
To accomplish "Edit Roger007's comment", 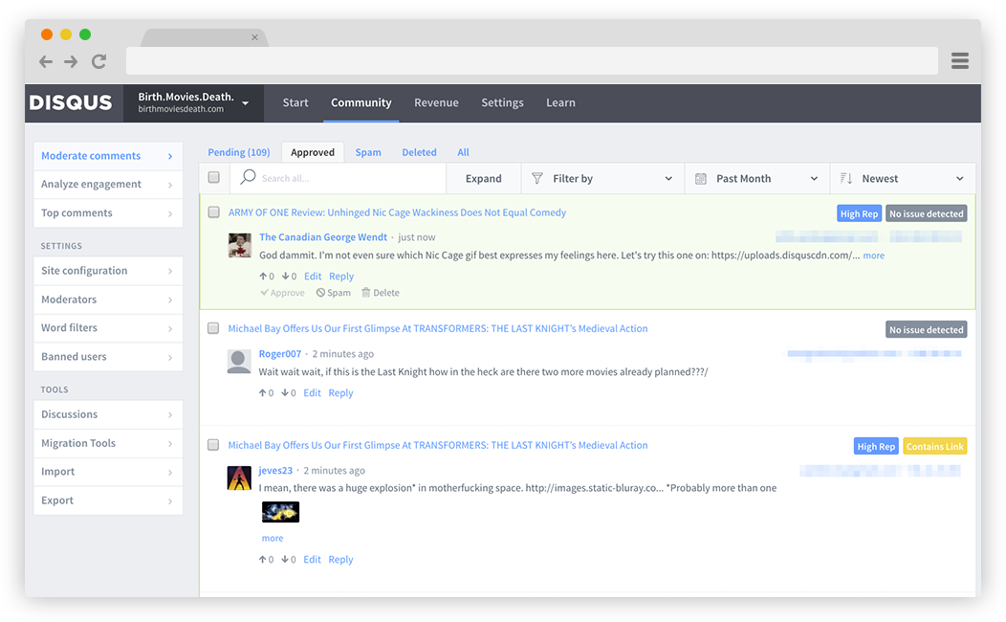I will click(x=313, y=393).
